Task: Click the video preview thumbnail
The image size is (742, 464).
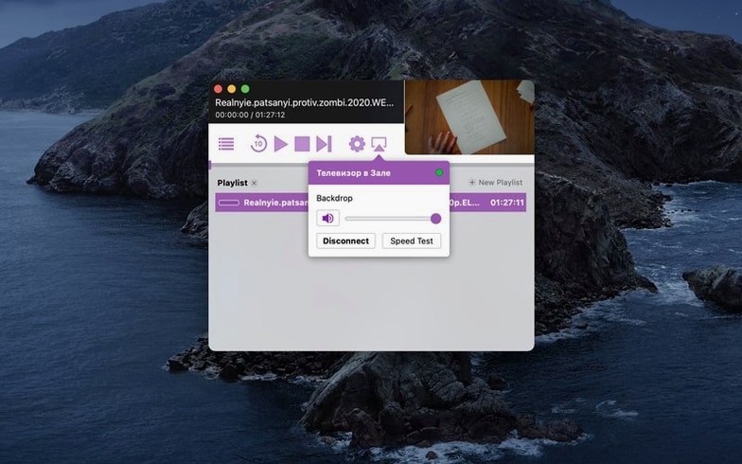Action: coord(469,117)
